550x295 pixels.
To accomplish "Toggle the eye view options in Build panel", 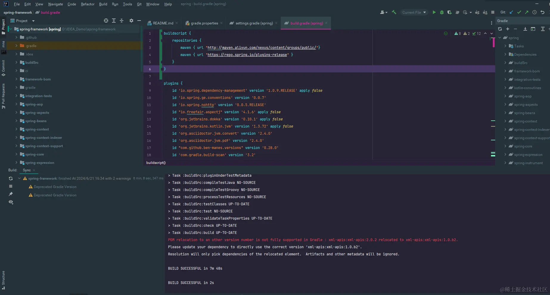I will [x=11, y=202].
